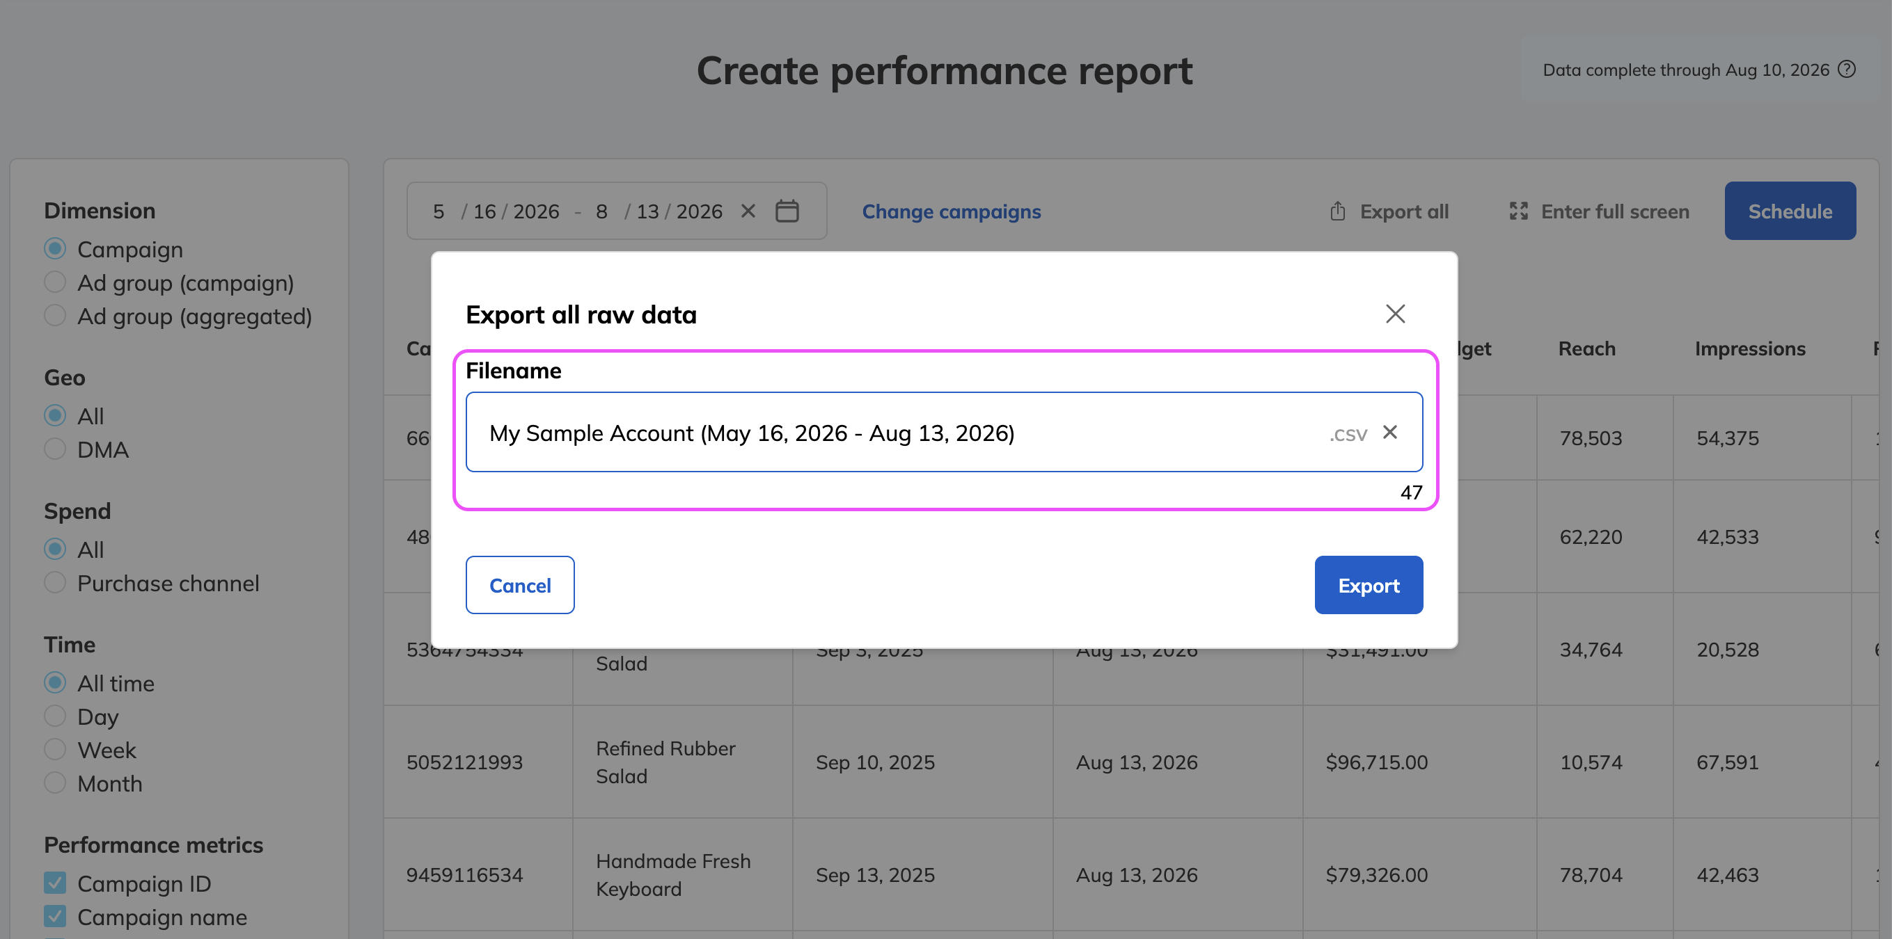This screenshot has width=1892, height=939.
Task: Click the Reach column header
Action: point(1586,348)
